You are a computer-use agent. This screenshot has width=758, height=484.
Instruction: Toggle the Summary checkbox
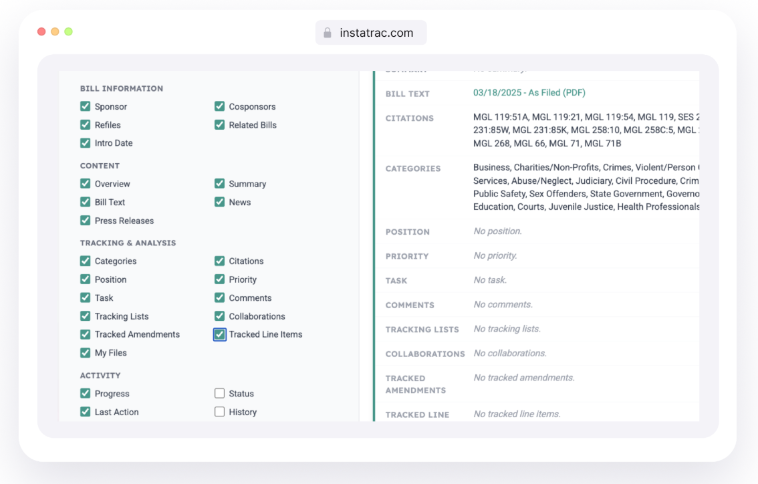coord(219,184)
